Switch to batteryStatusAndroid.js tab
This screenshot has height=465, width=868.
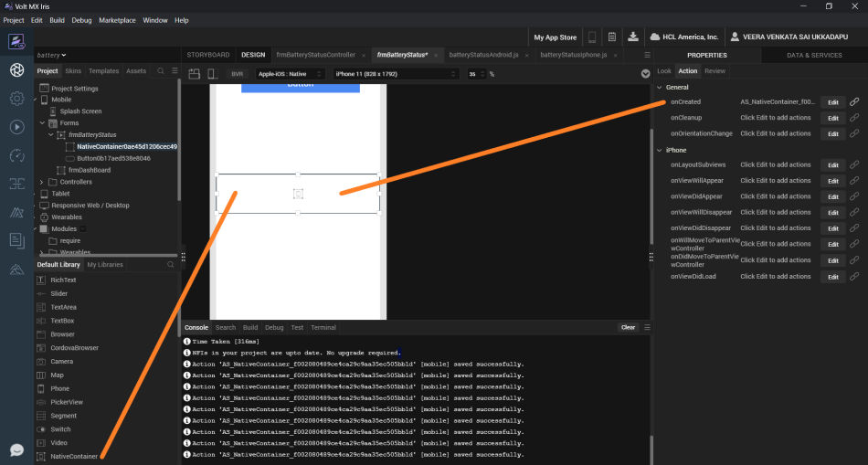[484, 55]
